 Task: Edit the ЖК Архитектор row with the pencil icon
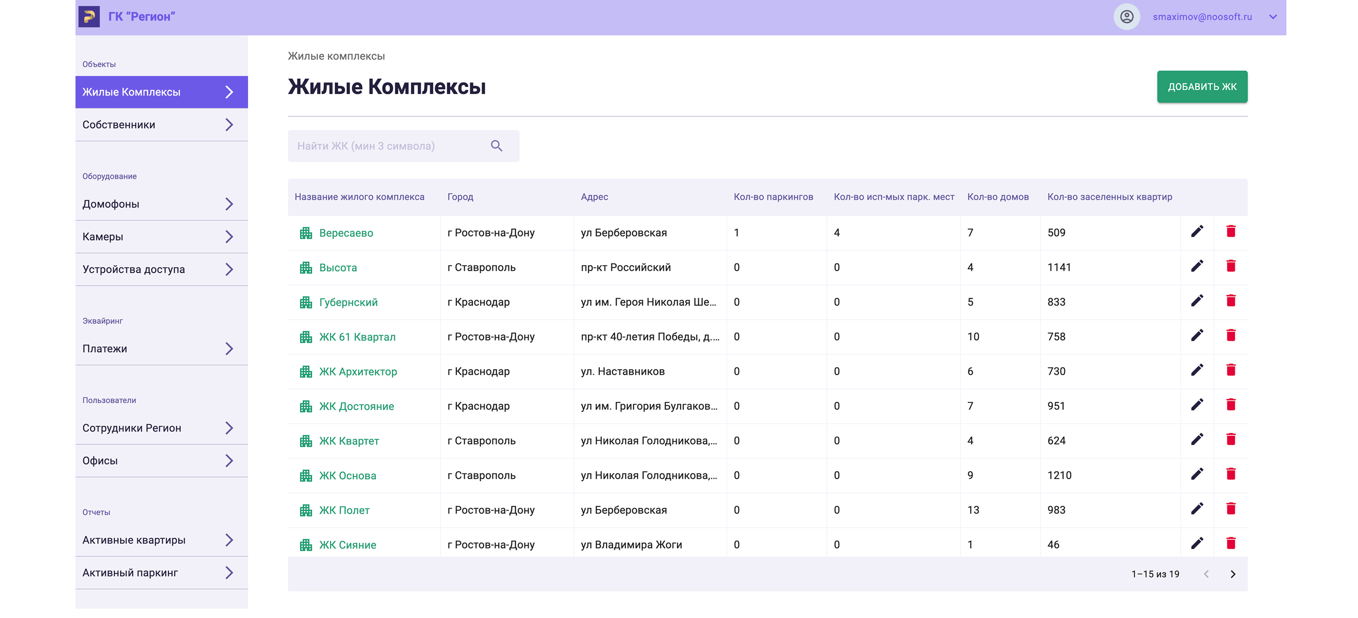1197,370
